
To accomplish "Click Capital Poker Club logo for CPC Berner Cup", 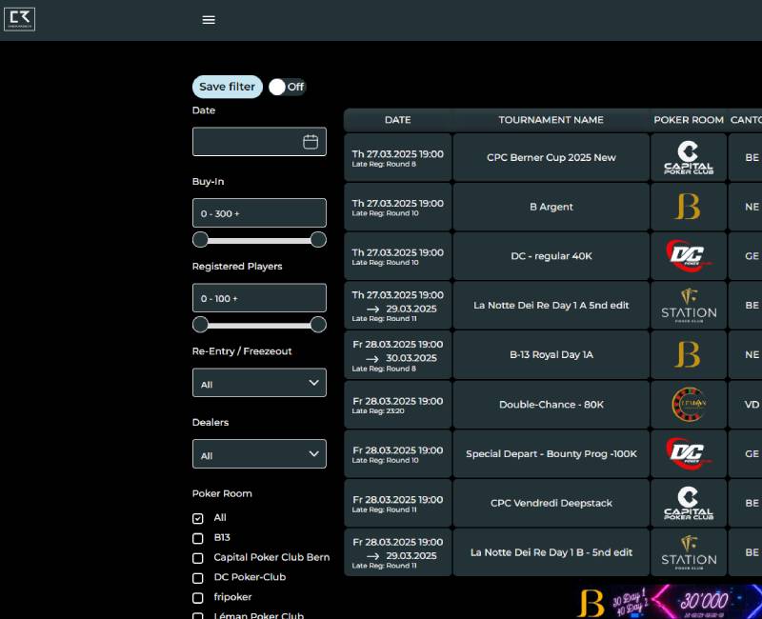I will 688,157.
